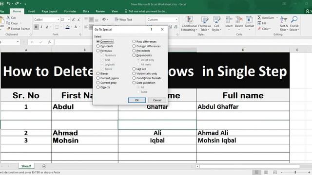
Task: Click Cancel in Go To Special dialog
Action: (157, 100)
